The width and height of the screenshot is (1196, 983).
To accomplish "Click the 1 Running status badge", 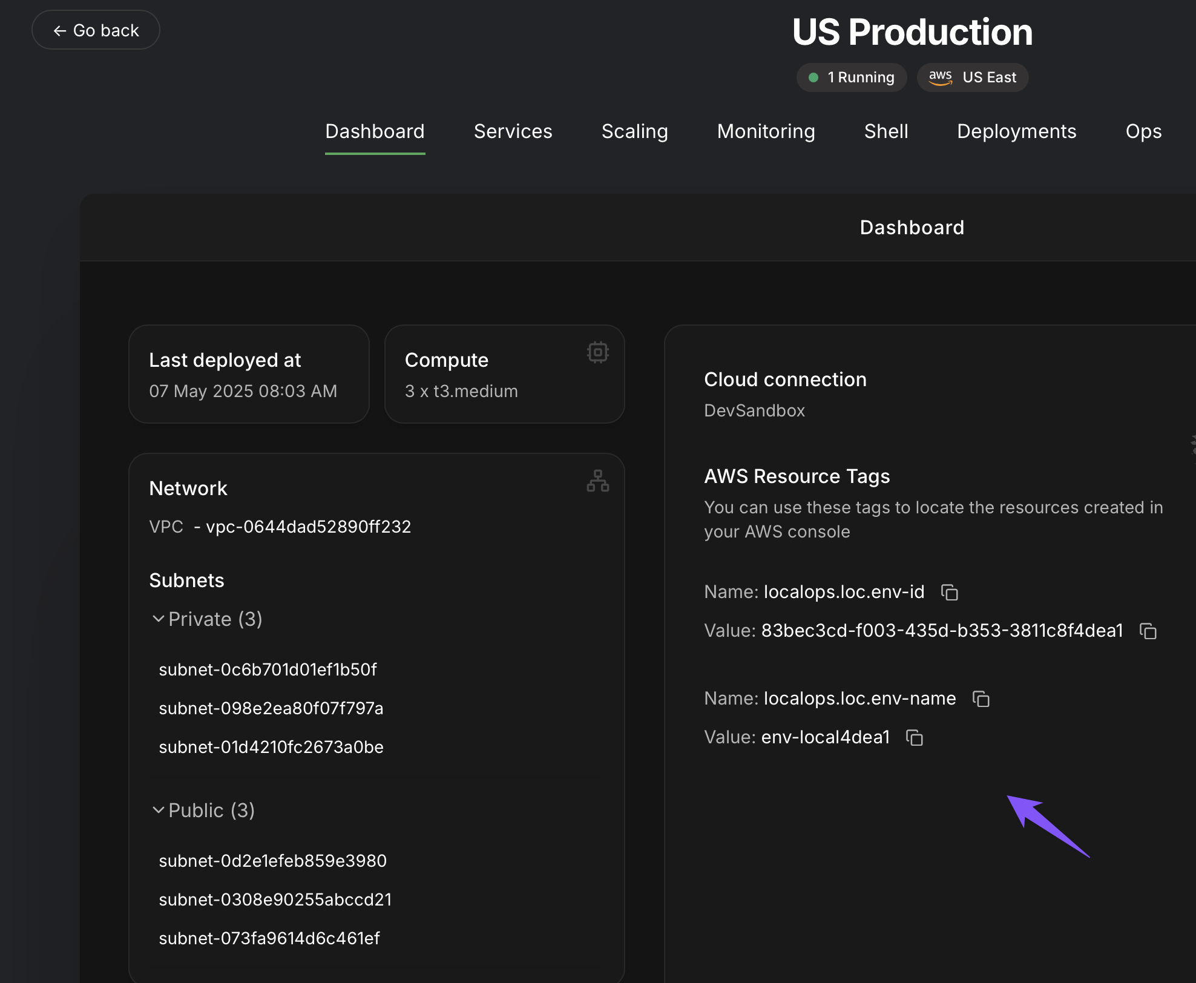I will pyautogui.click(x=852, y=77).
